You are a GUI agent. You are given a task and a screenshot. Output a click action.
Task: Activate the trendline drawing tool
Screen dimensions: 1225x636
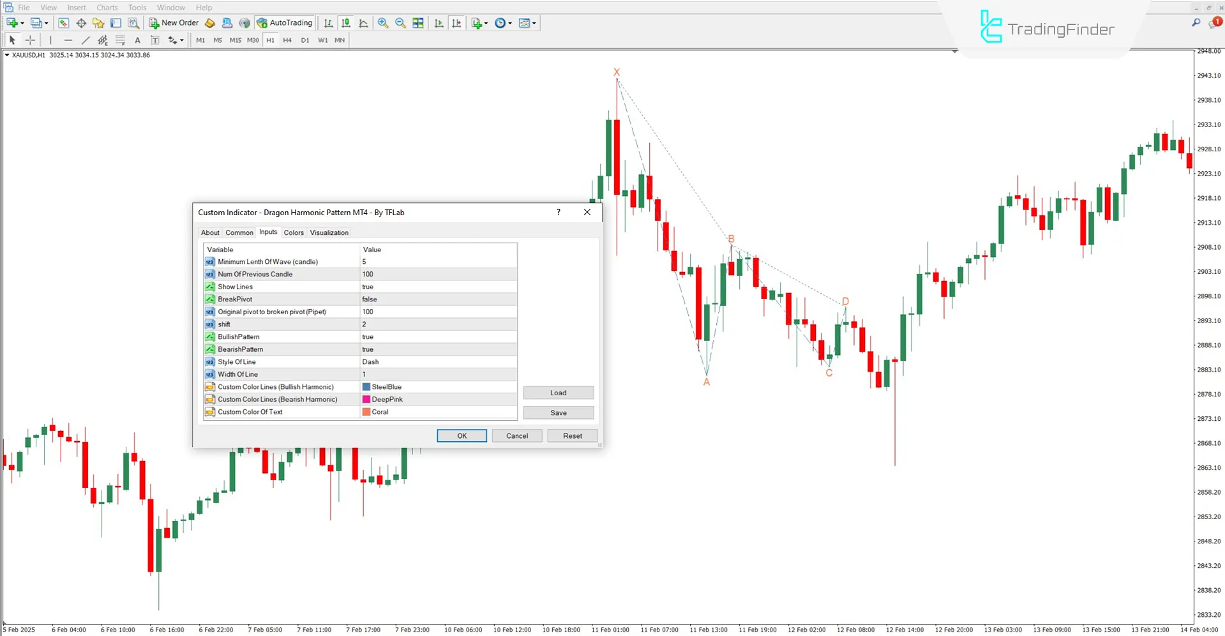coord(85,40)
